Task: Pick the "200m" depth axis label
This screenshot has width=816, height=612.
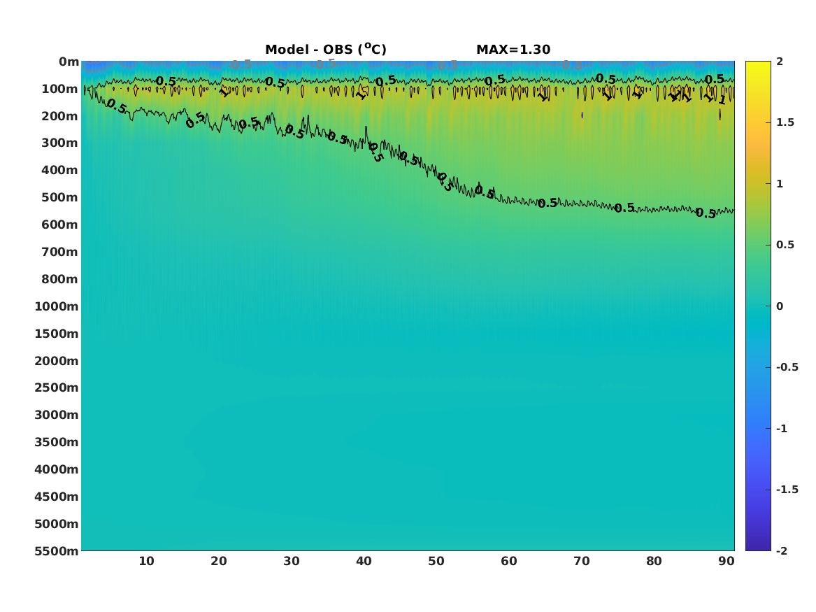Action: point(60,116)
